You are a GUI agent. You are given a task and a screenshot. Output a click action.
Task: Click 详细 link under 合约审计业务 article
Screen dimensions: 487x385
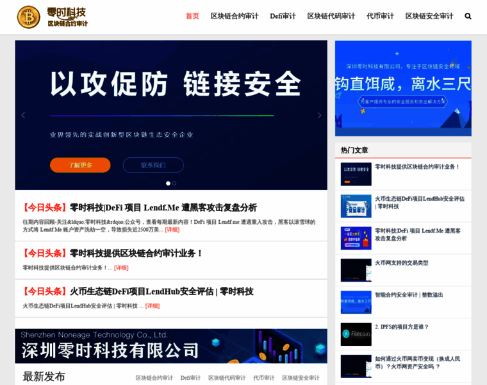point(121,268)
